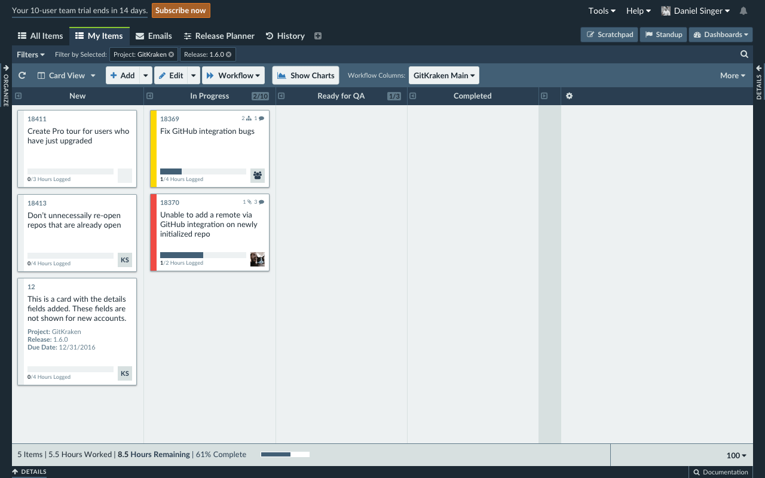765x478 pixels.
Task: Open the Edit dropdown arrow
Action: click(x=194, y=75)
